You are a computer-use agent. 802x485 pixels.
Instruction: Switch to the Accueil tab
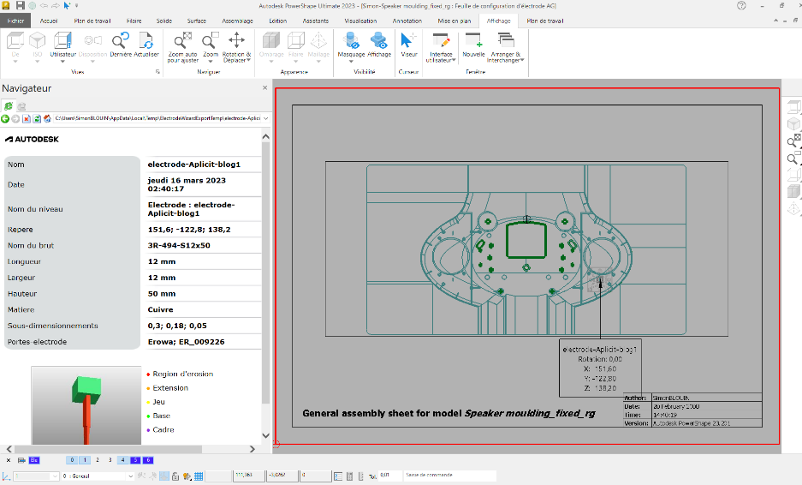point(49,21)
